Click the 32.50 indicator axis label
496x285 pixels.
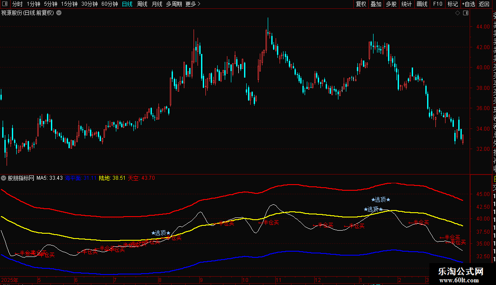coord(483,256)
